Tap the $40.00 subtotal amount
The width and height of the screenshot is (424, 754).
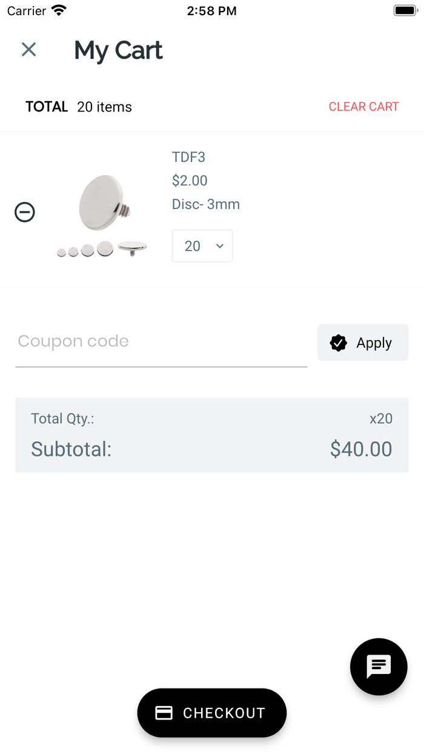[361, 449]
